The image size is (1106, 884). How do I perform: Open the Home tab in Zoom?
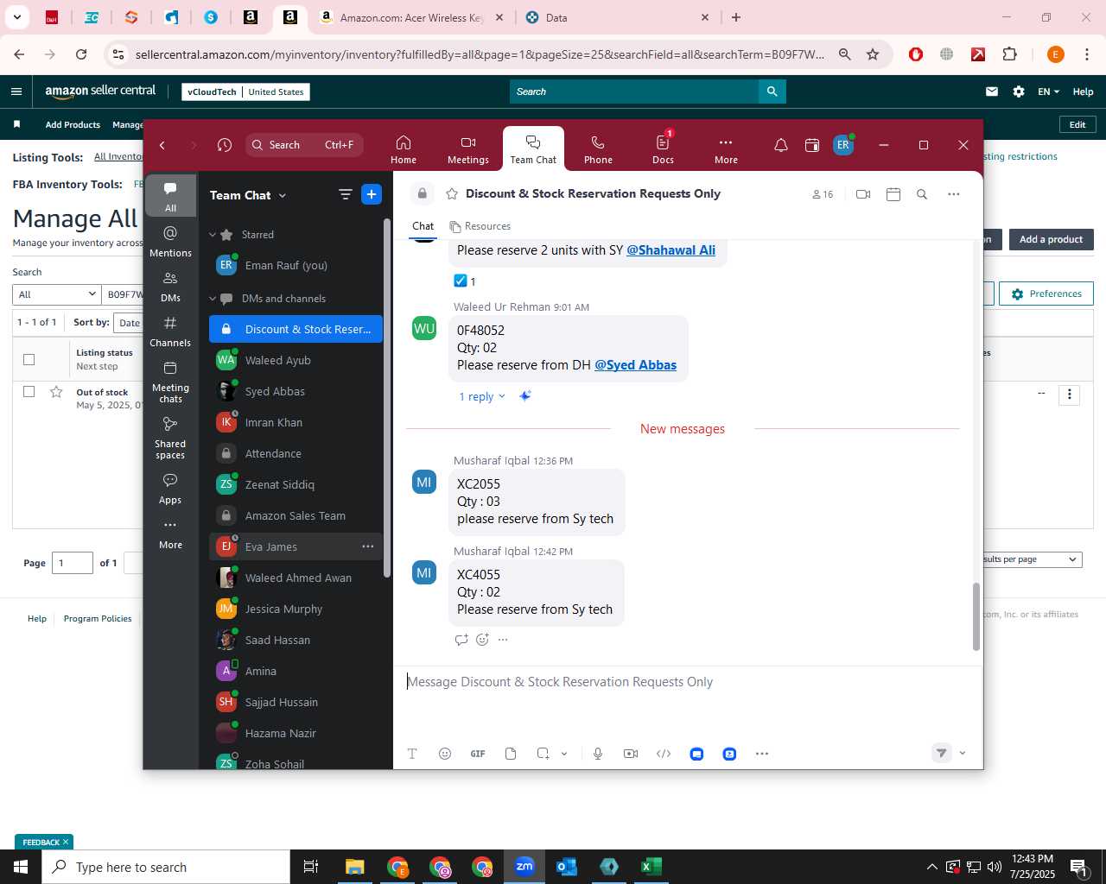point(404,149)
